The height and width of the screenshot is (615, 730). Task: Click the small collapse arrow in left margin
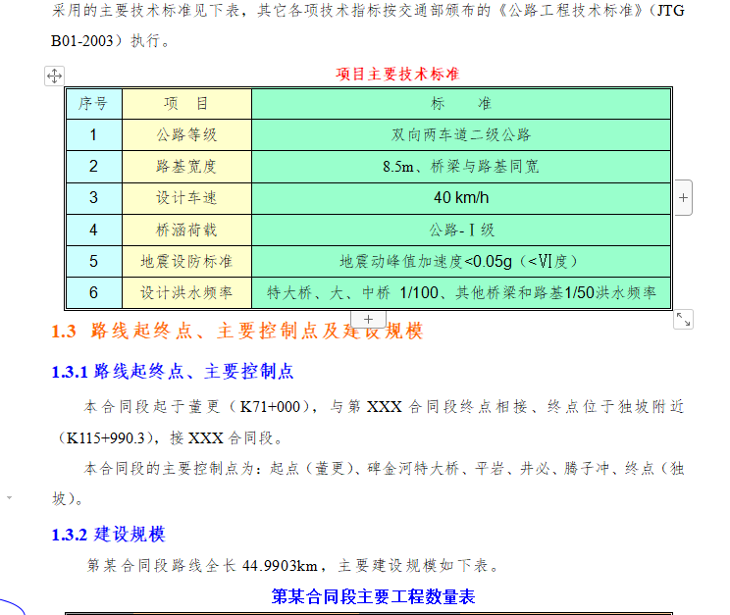tap(9, 497)
